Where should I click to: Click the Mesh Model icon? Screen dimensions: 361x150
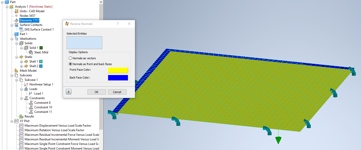pyautogui.click(x=17, y=71)
